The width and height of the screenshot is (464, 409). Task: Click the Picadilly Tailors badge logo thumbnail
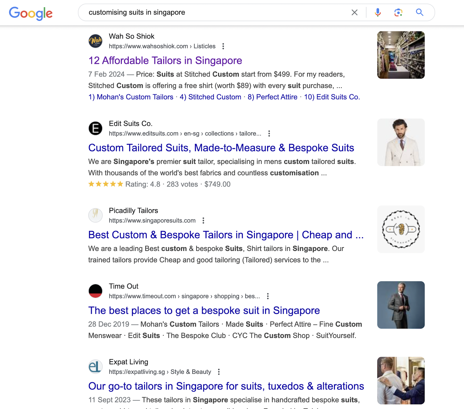point(401,229)
